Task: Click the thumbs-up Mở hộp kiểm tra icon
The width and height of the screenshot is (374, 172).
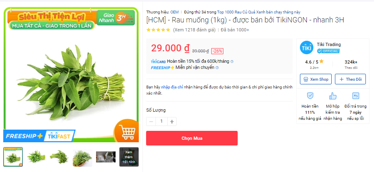Action: click(332, 96)
